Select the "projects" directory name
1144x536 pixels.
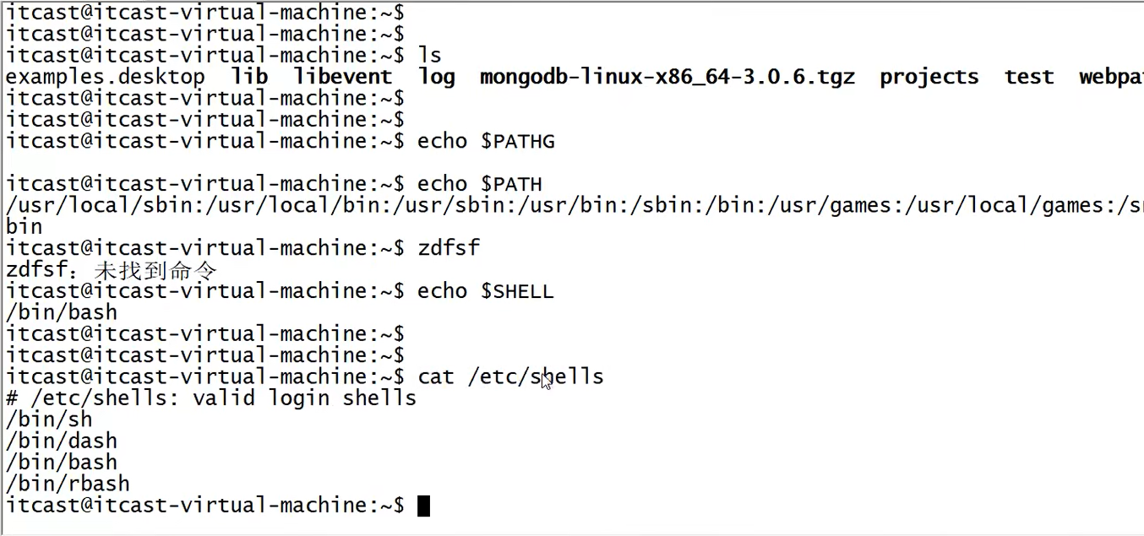point(929,77)
